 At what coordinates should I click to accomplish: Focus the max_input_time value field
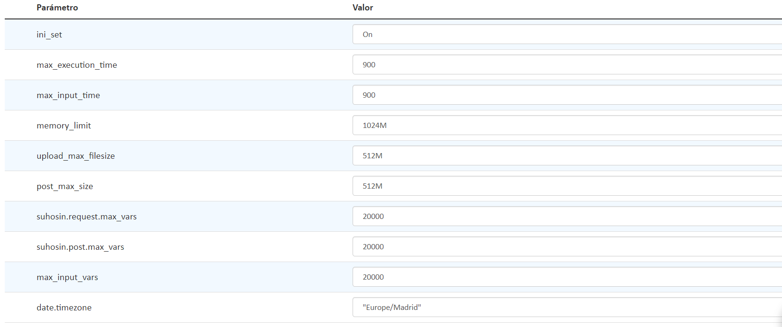coord(567,95)
